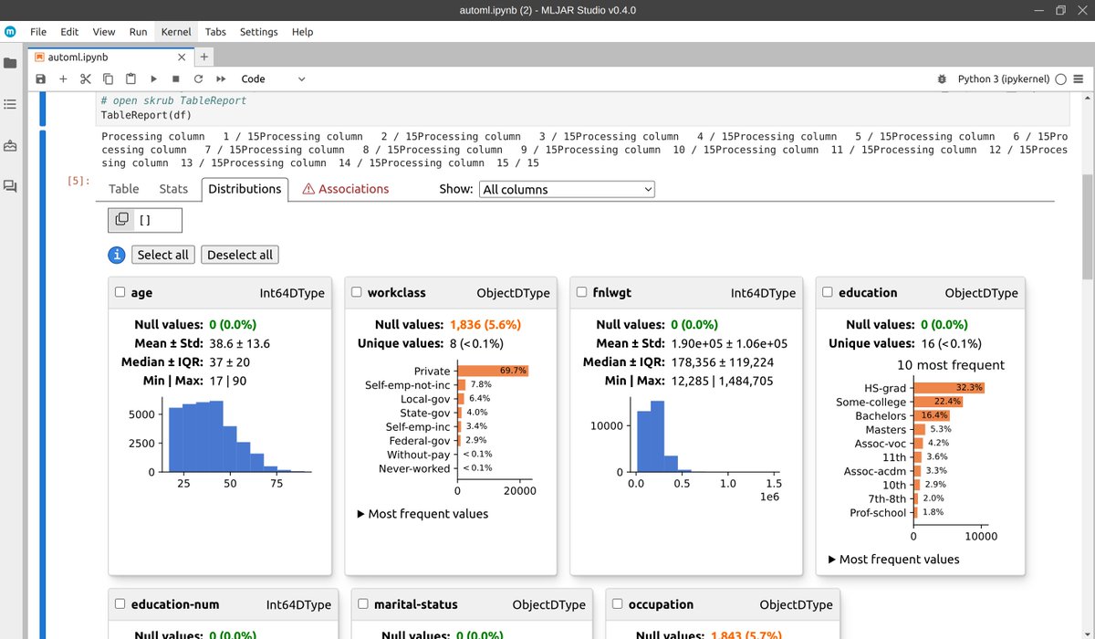Toggle the age column checkbox
Screen dimensions: 1095x639
point(120,293)
